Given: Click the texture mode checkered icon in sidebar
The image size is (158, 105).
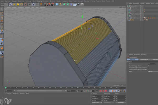Looking at the screenshot, I should click(2, 17).
